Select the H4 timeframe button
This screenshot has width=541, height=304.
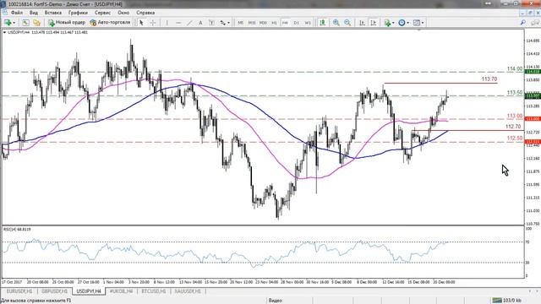point(285,23)
